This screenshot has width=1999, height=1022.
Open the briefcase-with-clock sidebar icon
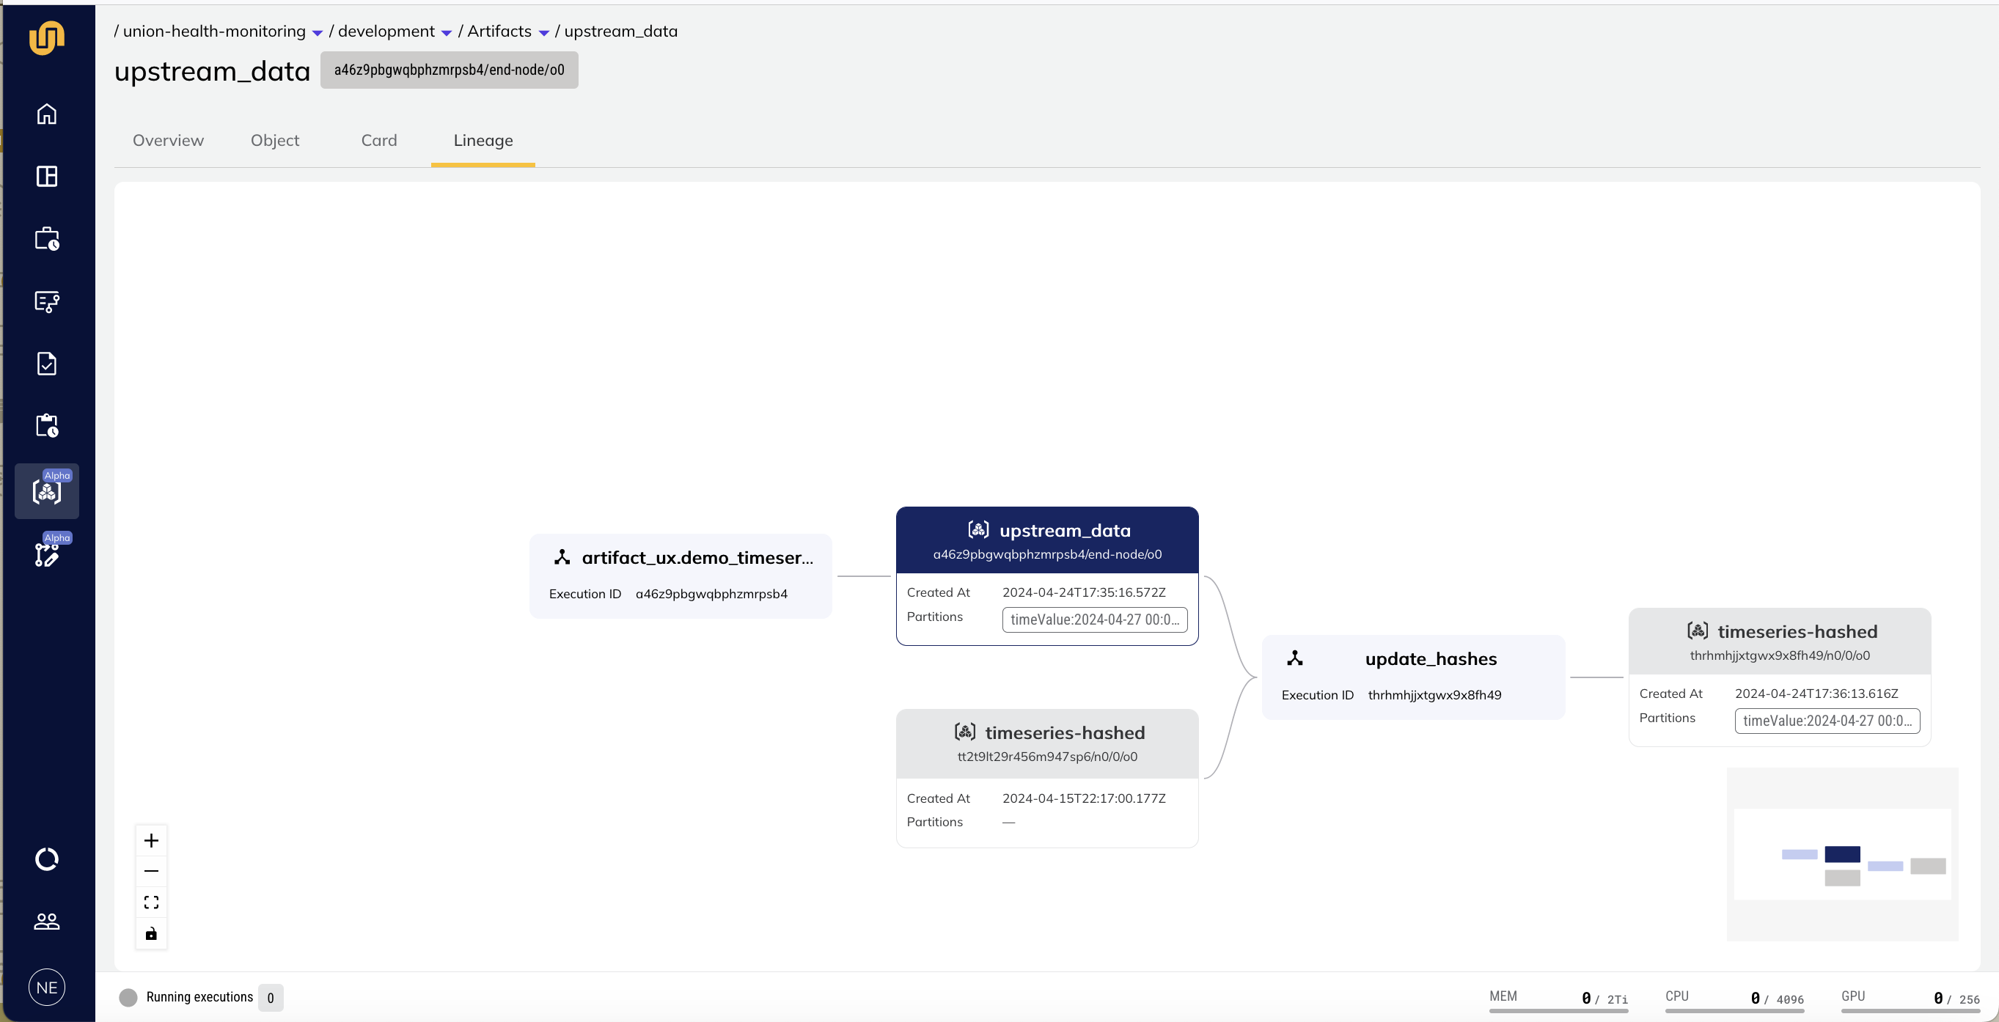coord(46,238)
